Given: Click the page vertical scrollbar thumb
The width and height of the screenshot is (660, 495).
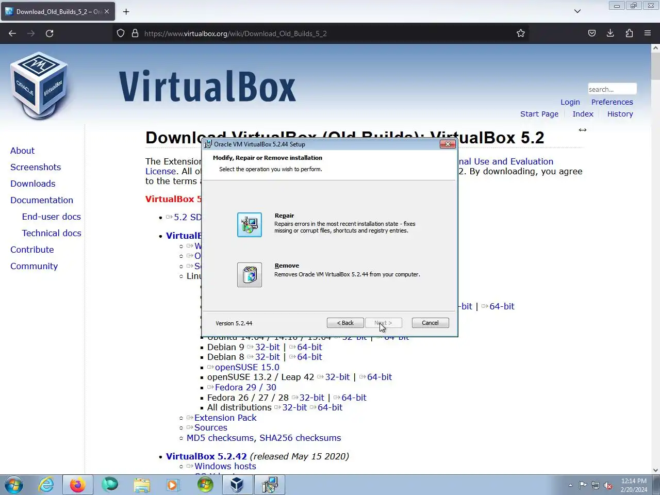Looking at the screenshot, I should point(655,66).
